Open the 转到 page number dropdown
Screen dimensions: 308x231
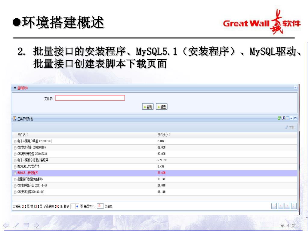coord(77,206)
